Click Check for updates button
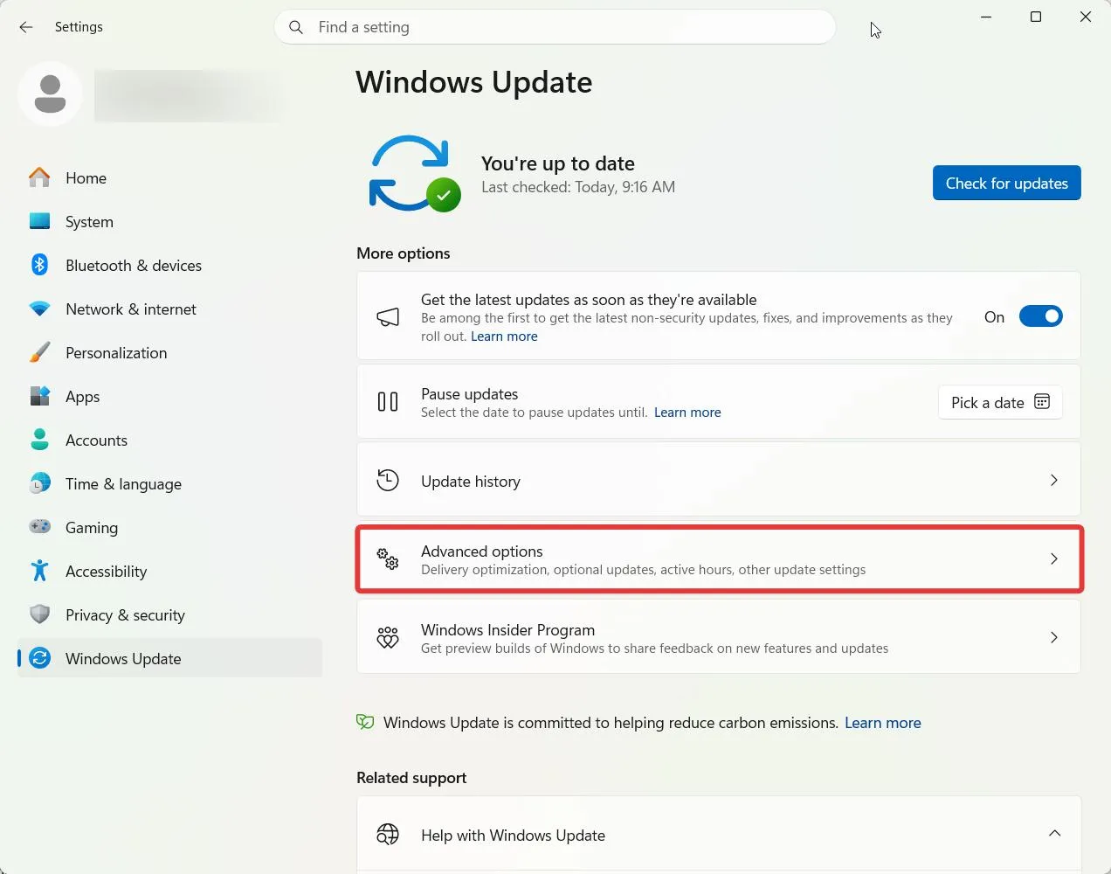This screenshot has width=1111, height=874. point(1006,183)
